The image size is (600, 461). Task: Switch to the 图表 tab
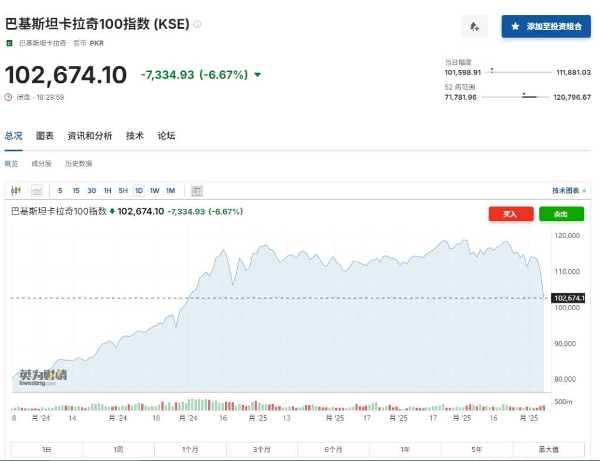[45, 135]
